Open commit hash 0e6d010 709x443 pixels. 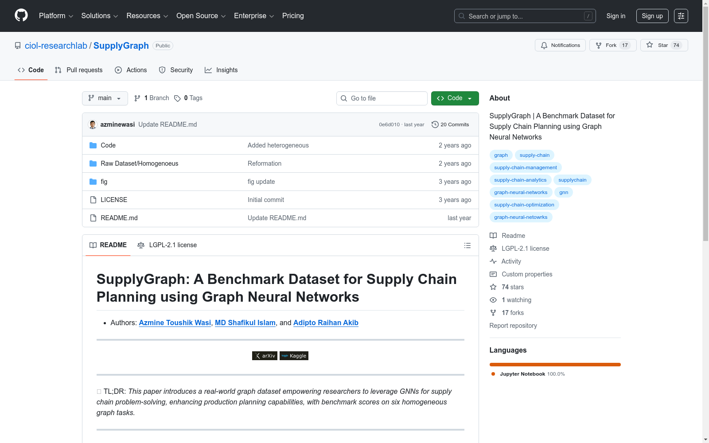coord(389,124)
